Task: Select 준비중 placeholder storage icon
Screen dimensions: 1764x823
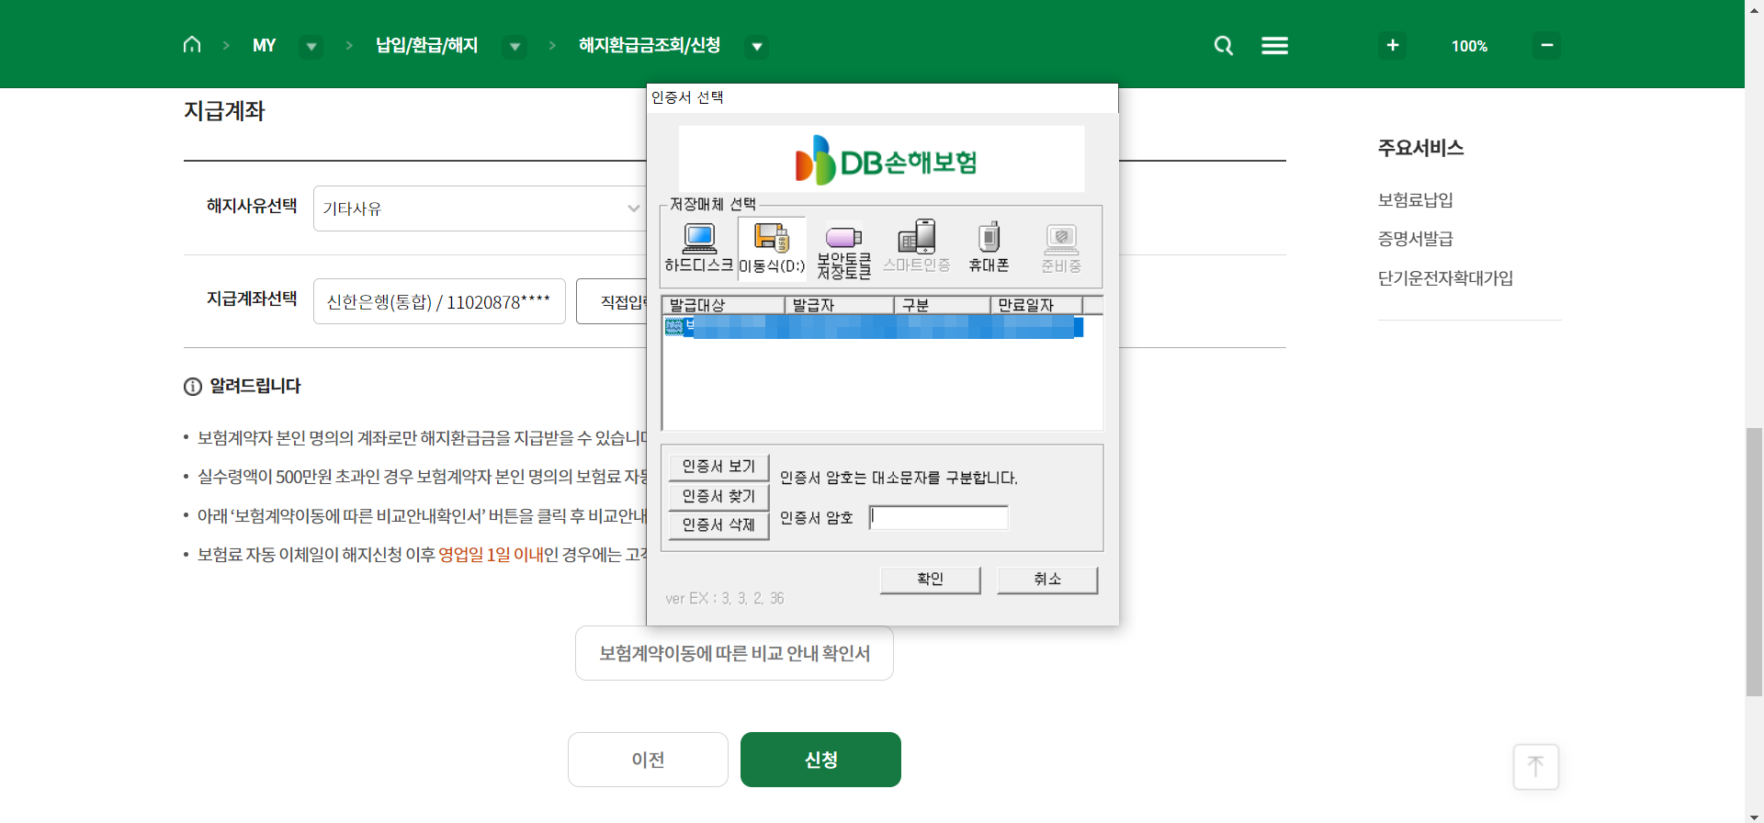Action: 1061,248
